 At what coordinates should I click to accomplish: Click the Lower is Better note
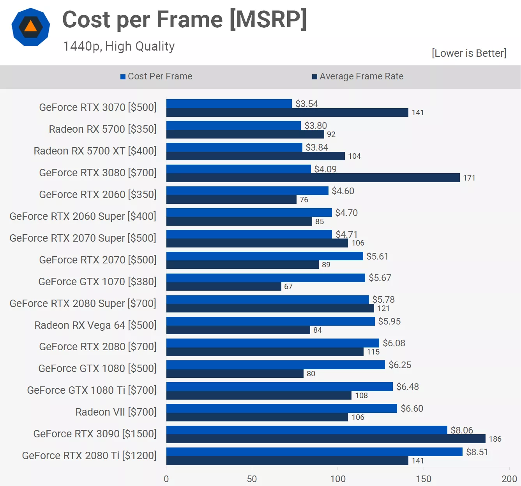(469, 53)
